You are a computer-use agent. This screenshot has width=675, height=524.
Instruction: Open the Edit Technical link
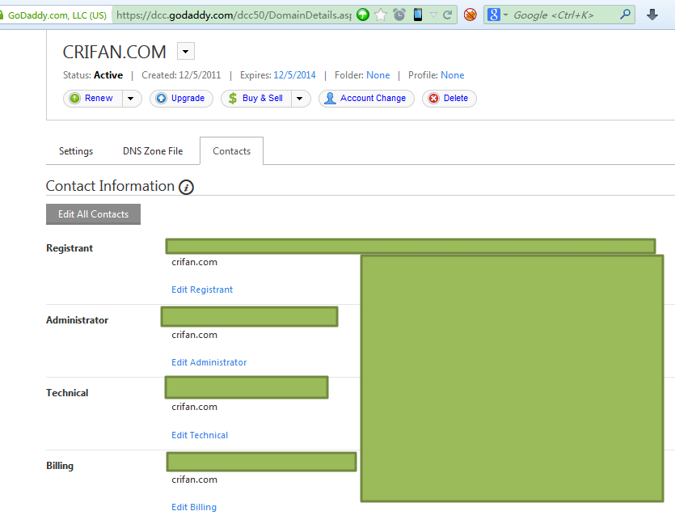[x=200, y=435]
